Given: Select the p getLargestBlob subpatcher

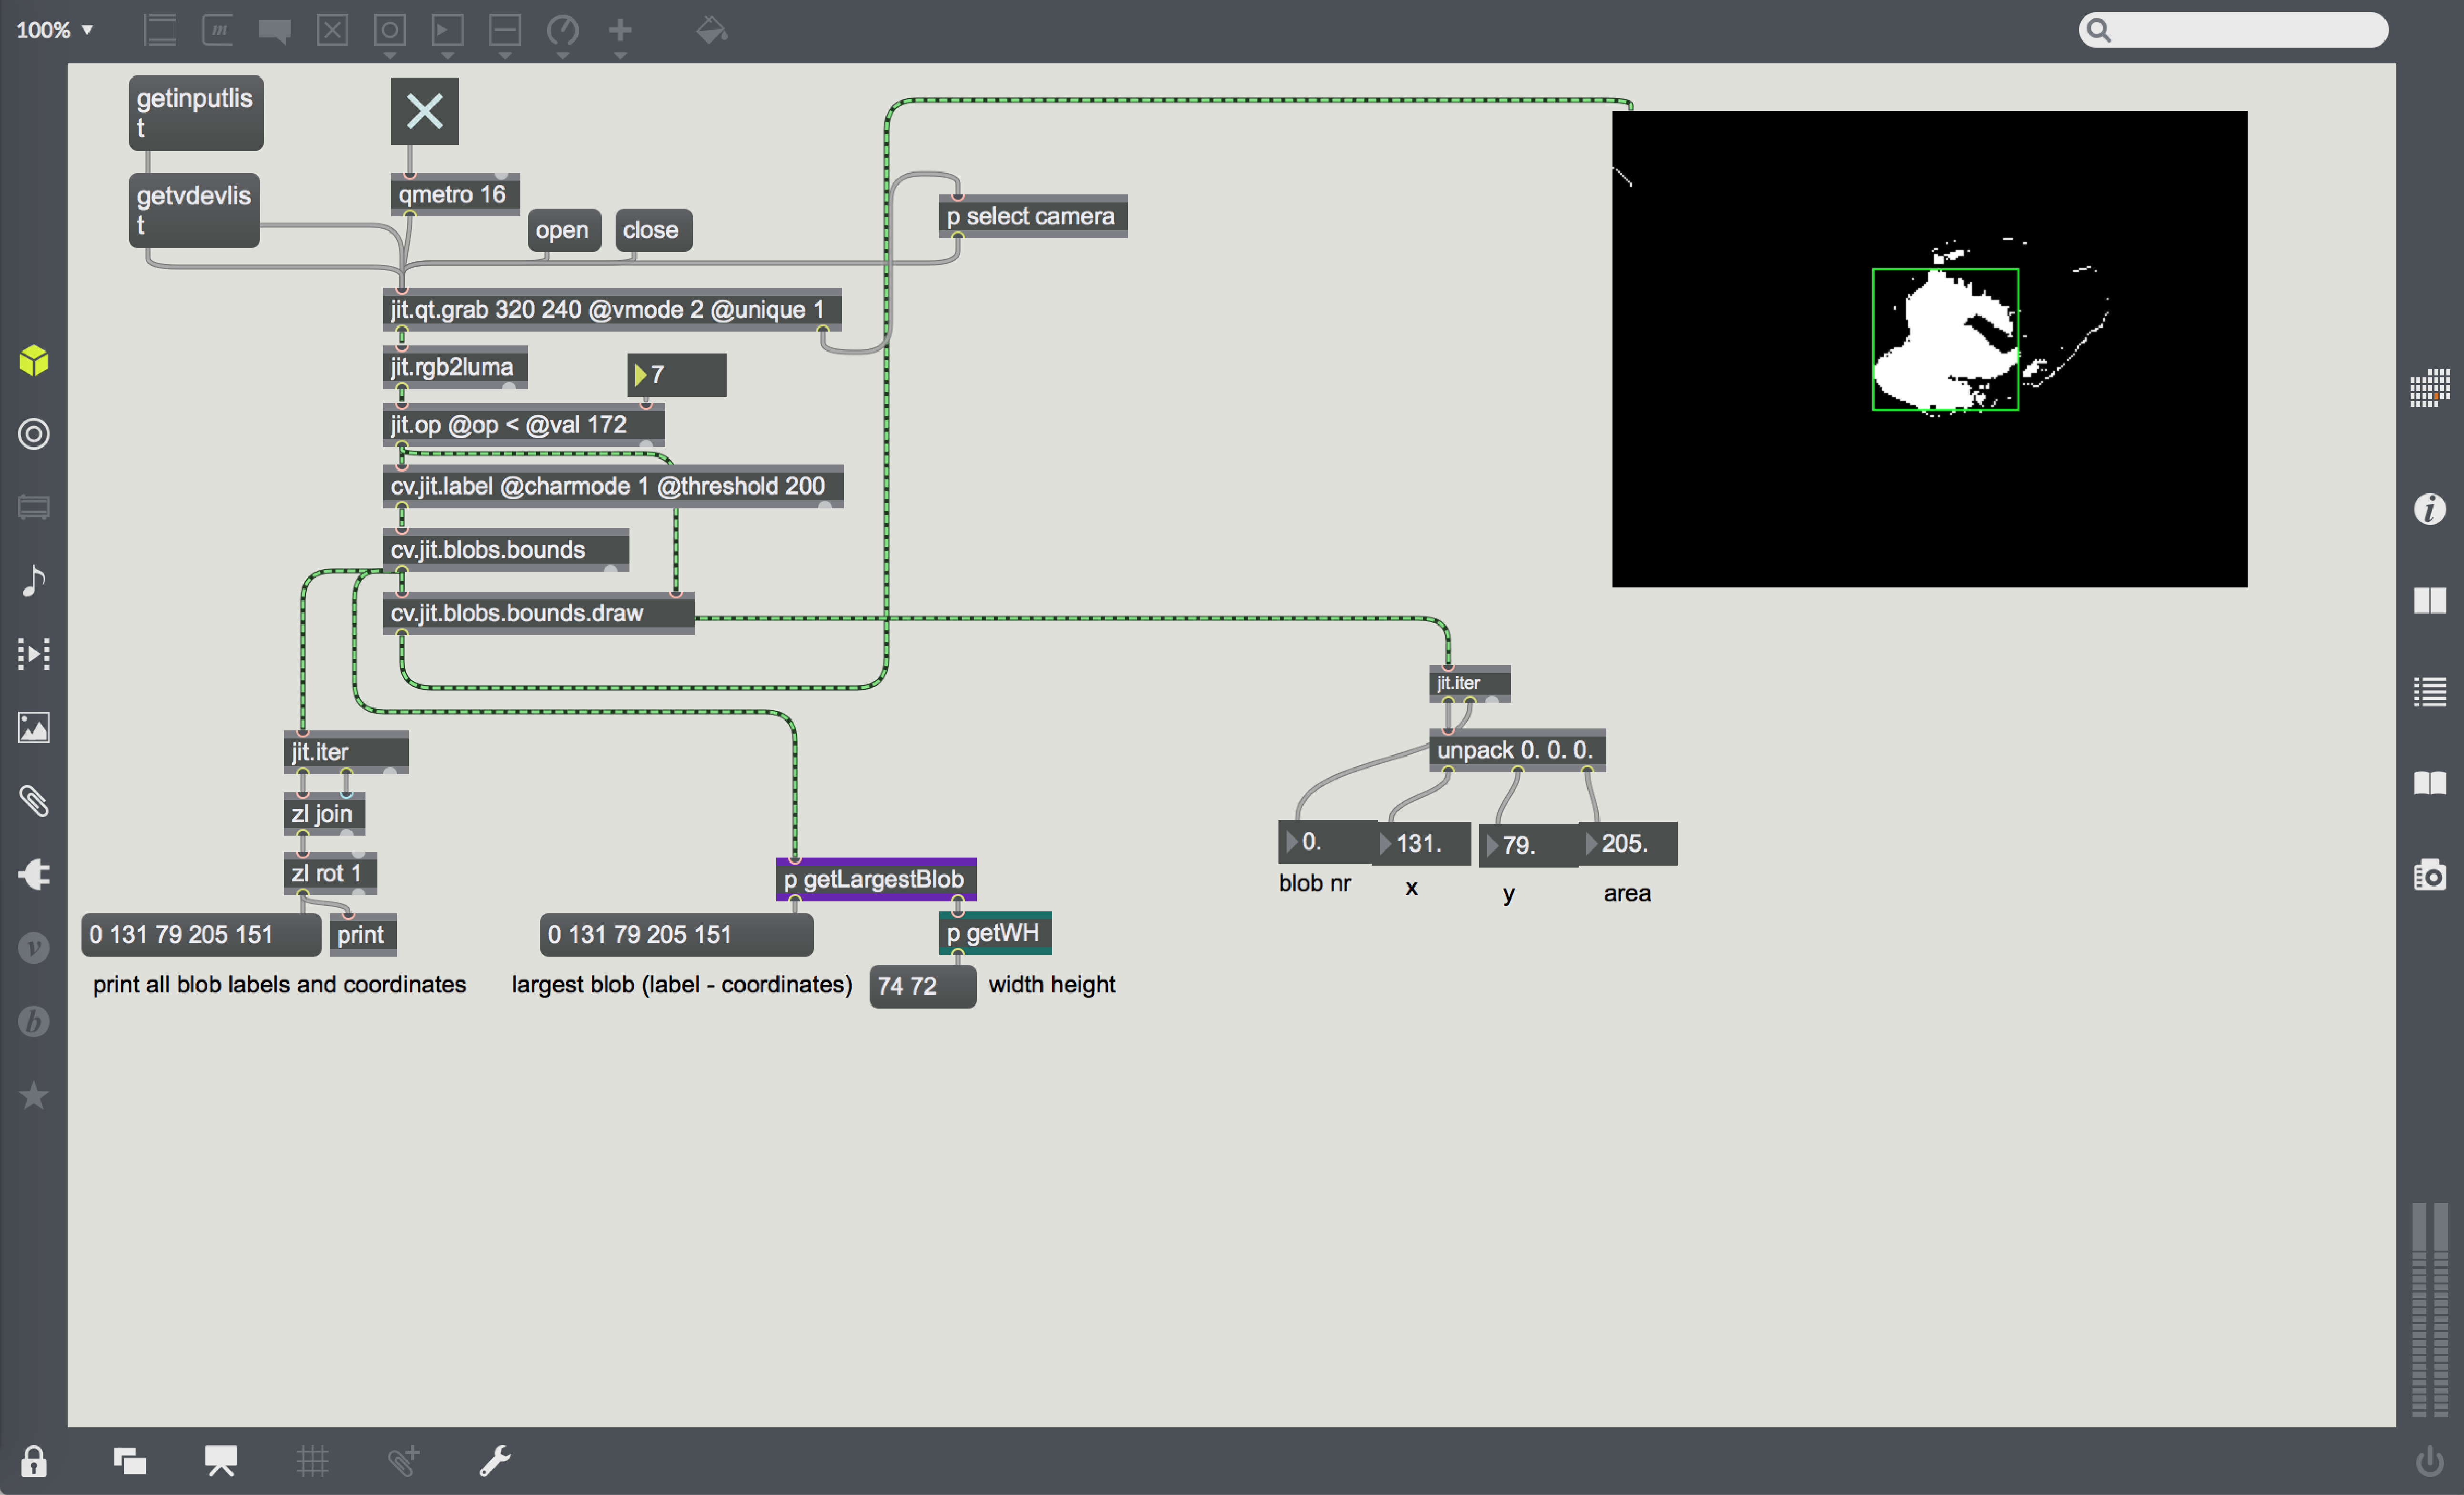Looking at the screenshot, I should tap(876, 879).
